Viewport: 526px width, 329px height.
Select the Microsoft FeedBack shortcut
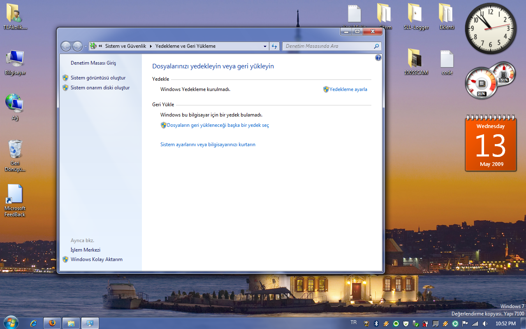15,201
